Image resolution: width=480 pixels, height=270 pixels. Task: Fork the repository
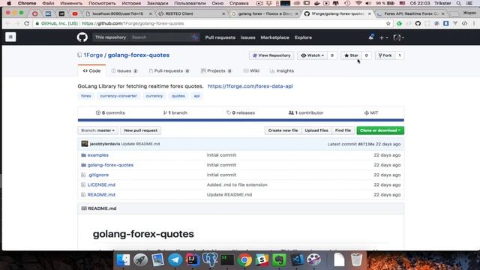[385, 55]
